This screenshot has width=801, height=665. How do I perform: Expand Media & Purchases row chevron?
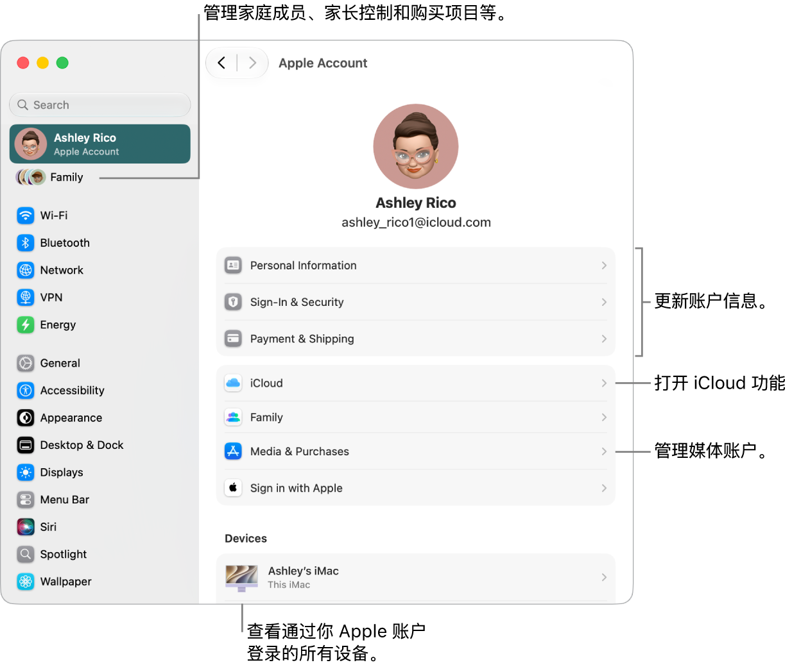click(604, 451)
